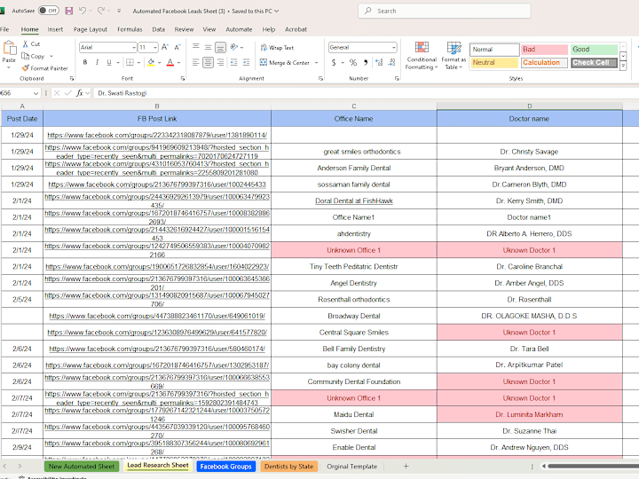Open Format as Table menu

coord(454,55)
